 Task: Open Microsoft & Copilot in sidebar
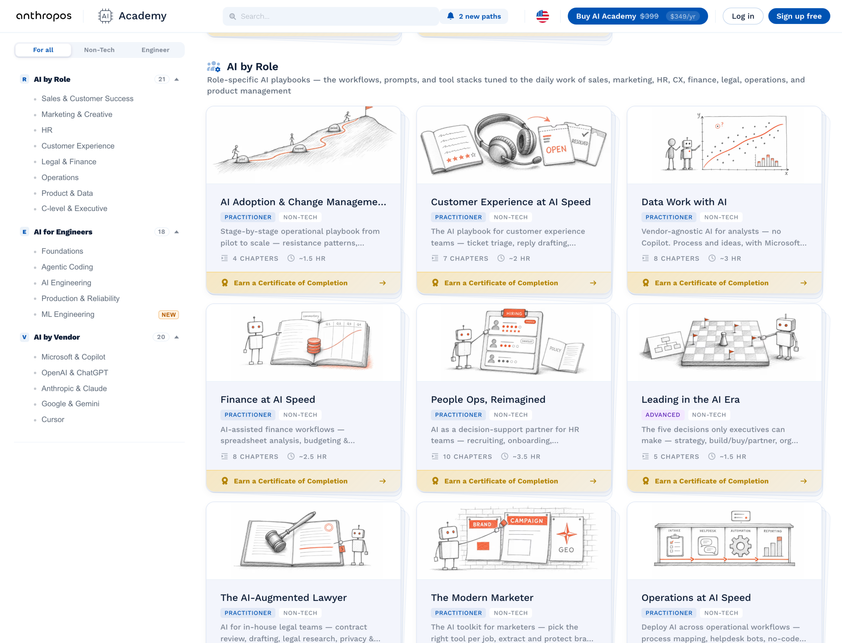pos(73,357)
